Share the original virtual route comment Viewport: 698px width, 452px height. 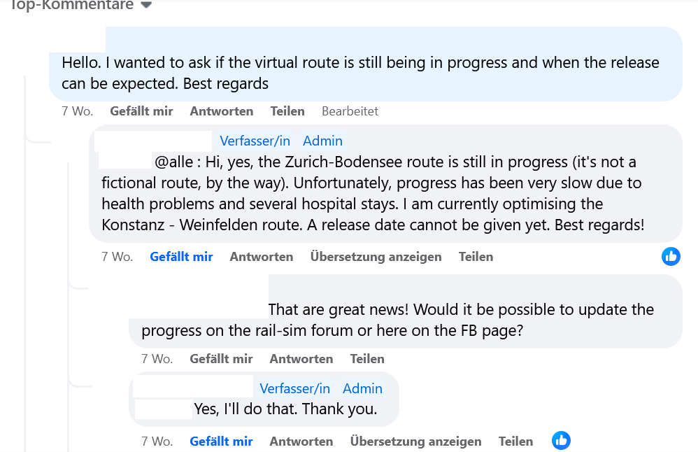287,111
